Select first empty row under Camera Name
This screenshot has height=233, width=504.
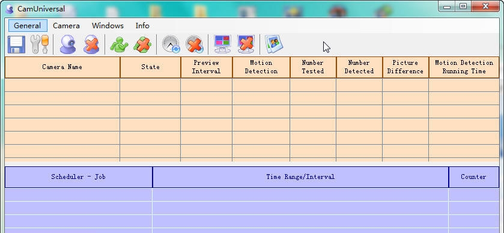click(x=62, y=85)
